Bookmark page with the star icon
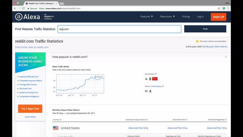Viewport: 243px width, 137px height. coord(219,8)
